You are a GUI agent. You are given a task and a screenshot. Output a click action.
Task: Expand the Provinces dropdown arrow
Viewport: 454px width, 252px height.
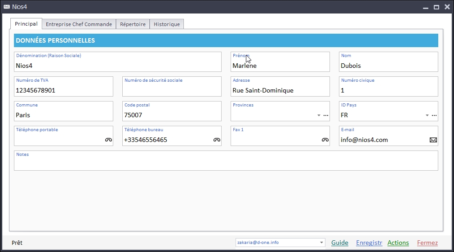[x=319, y=115]
